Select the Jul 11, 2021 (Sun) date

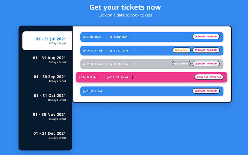click(x=120, y=51)
